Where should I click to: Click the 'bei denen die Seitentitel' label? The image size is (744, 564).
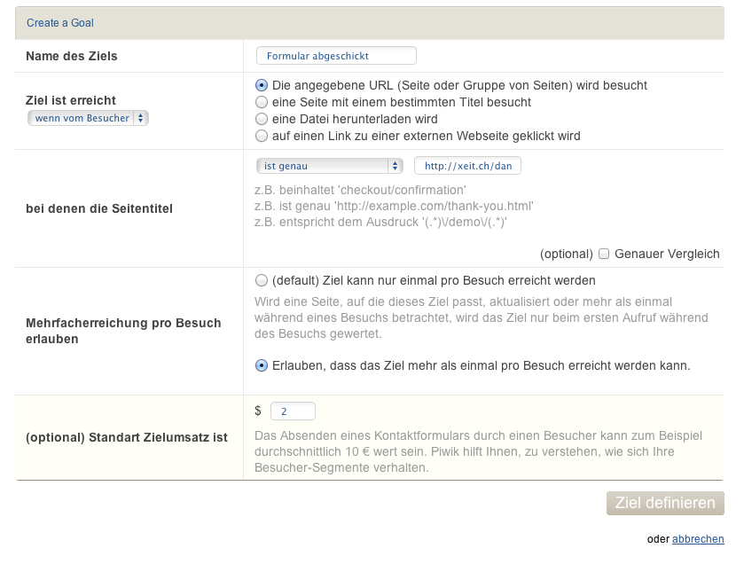[x=99, y=209]
